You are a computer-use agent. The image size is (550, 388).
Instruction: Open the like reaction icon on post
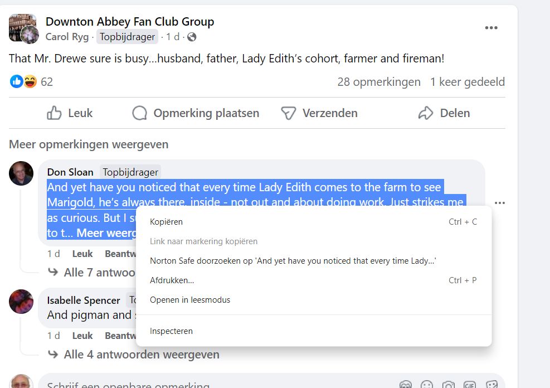(x=17, y=82)
